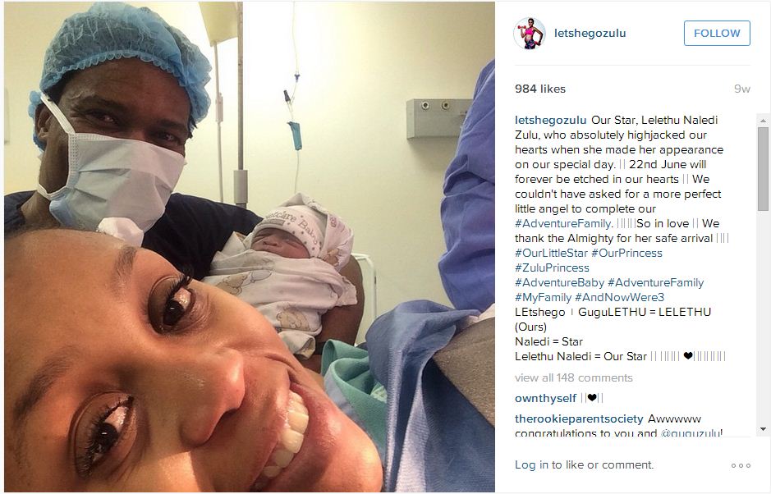This screenshot has width=771, height=494.
Task: Open #OurPrincess hashtag
Action: tap(626, 253)
